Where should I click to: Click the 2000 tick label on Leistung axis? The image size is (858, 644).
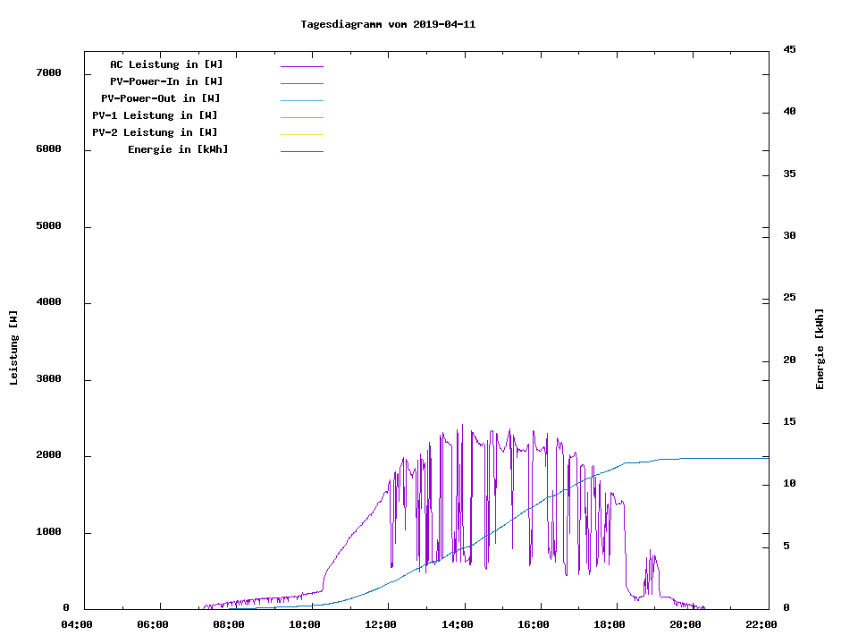(x=48, y=455)
